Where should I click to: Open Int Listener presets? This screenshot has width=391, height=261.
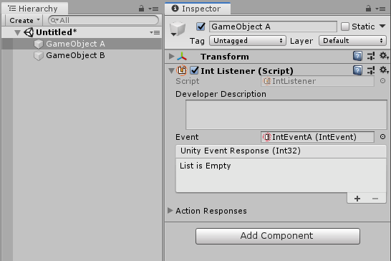pos(371,70)
